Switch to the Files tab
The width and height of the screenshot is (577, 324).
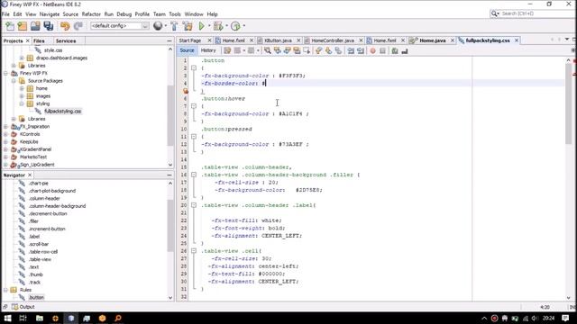[39, 40]
